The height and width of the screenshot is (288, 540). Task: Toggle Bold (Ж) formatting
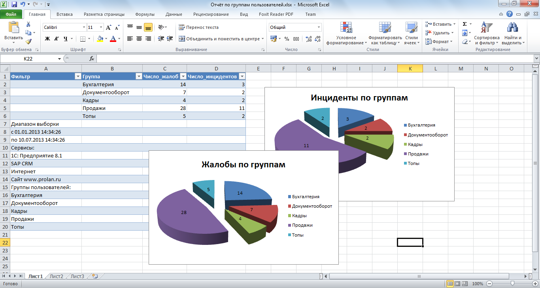47,39
